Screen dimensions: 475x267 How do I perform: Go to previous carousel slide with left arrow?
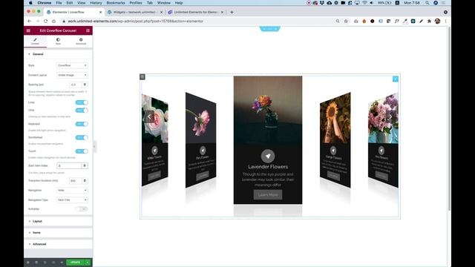click(x=149, y=116)
